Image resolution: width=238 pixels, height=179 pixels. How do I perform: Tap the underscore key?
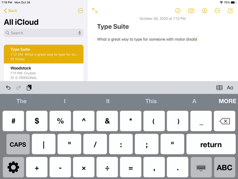click(201, 121)
